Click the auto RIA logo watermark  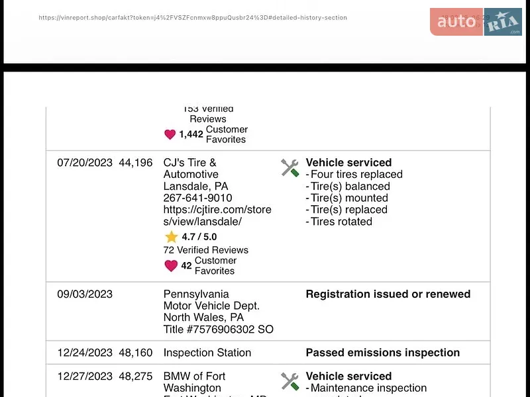coord(476,22)
